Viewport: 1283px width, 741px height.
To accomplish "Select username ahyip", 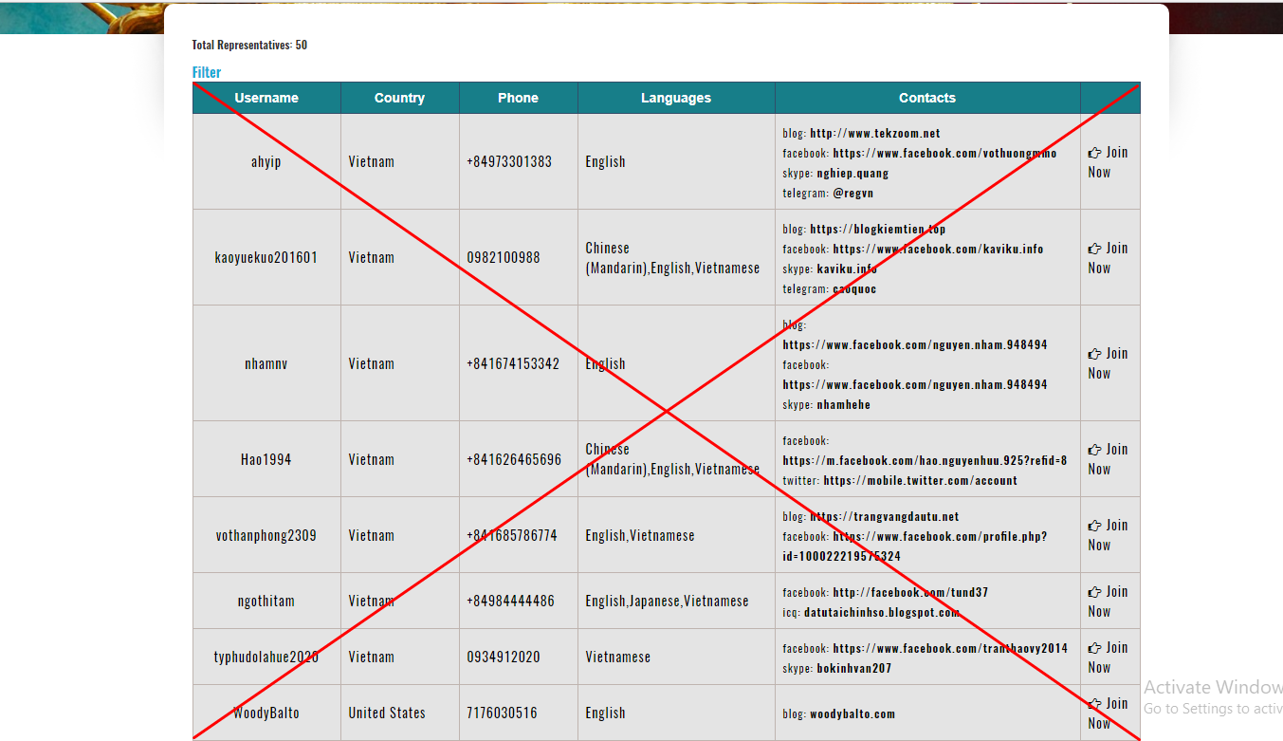I will 266,162.
